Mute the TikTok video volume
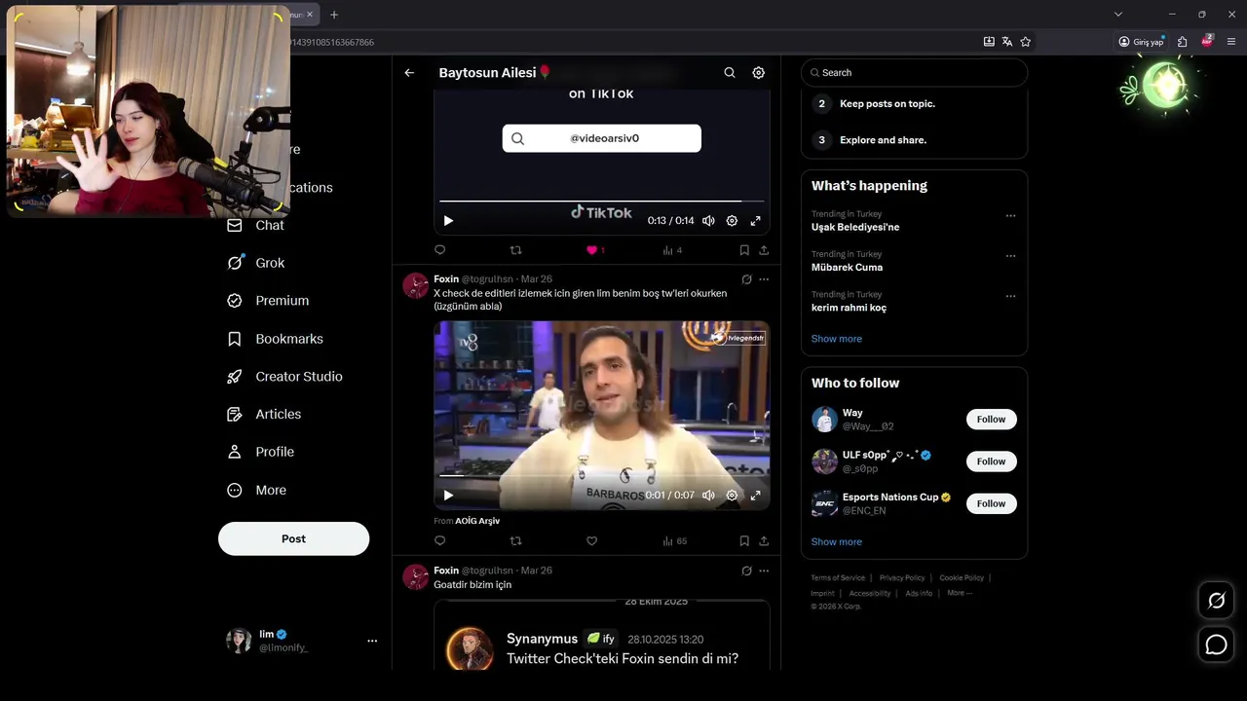 click(708, 221)
